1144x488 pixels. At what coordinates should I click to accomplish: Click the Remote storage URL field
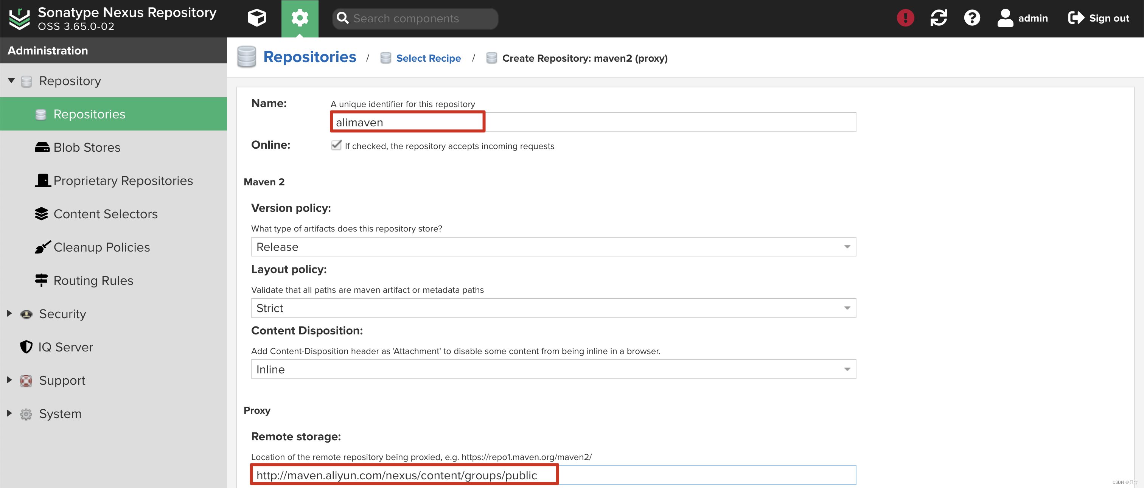click(x=553, y=475)
